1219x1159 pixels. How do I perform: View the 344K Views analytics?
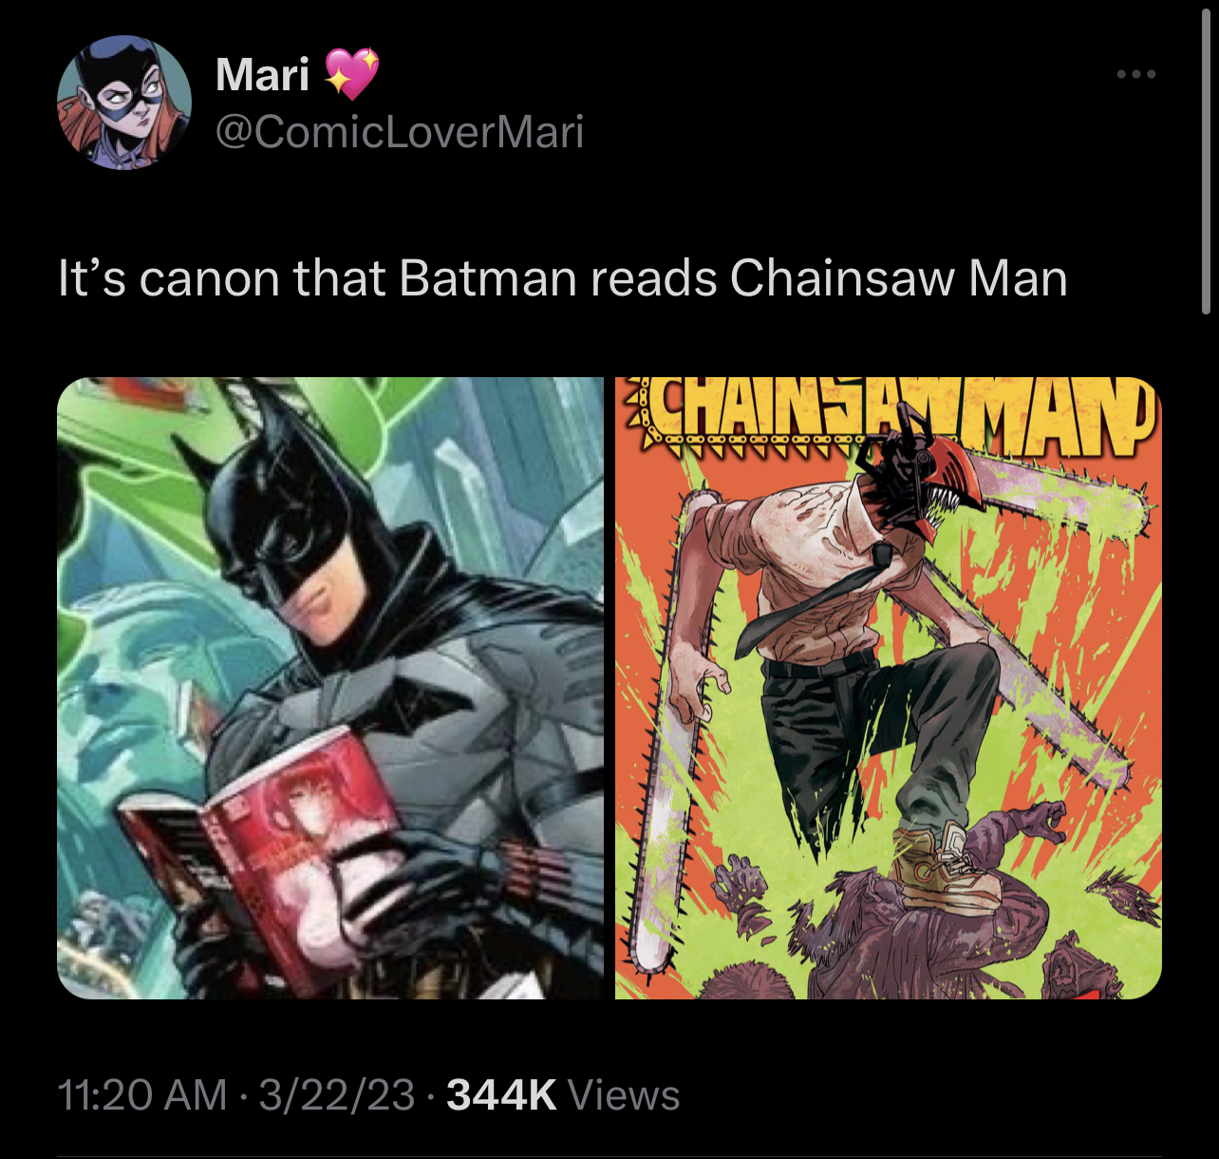coord(563,1094)
